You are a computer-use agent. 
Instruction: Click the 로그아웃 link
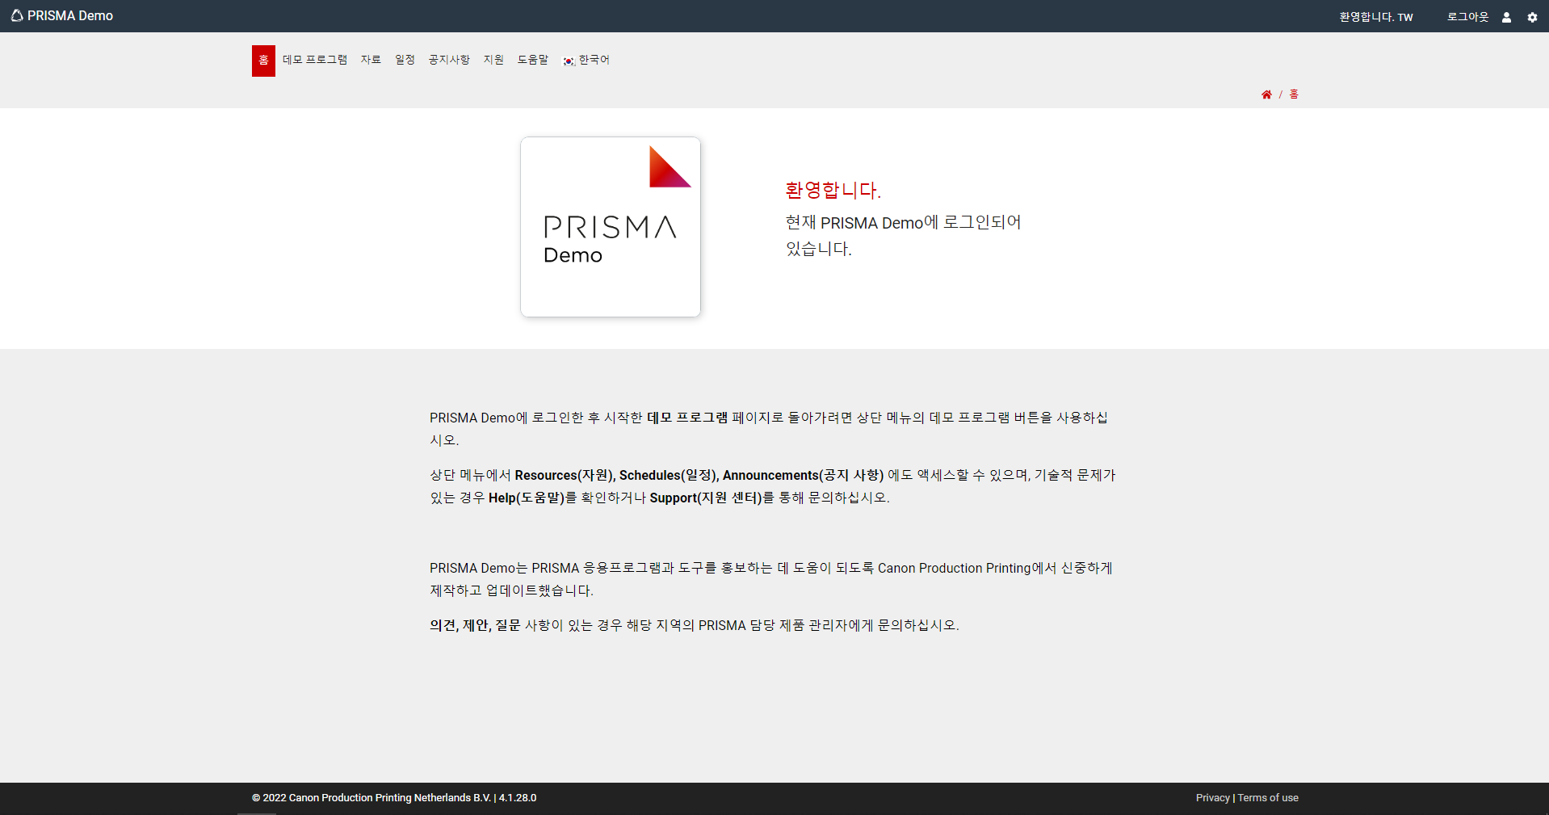1467,17
